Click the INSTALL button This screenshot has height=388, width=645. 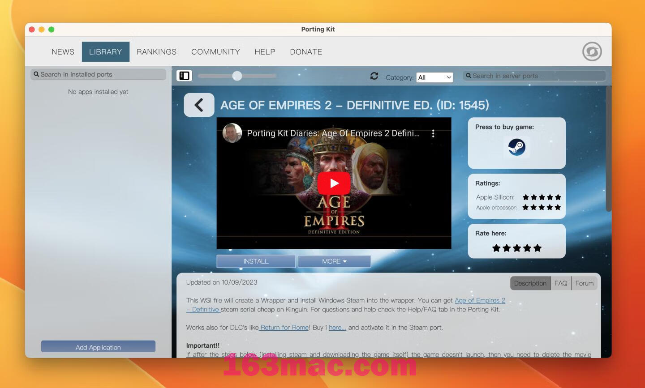256,261
